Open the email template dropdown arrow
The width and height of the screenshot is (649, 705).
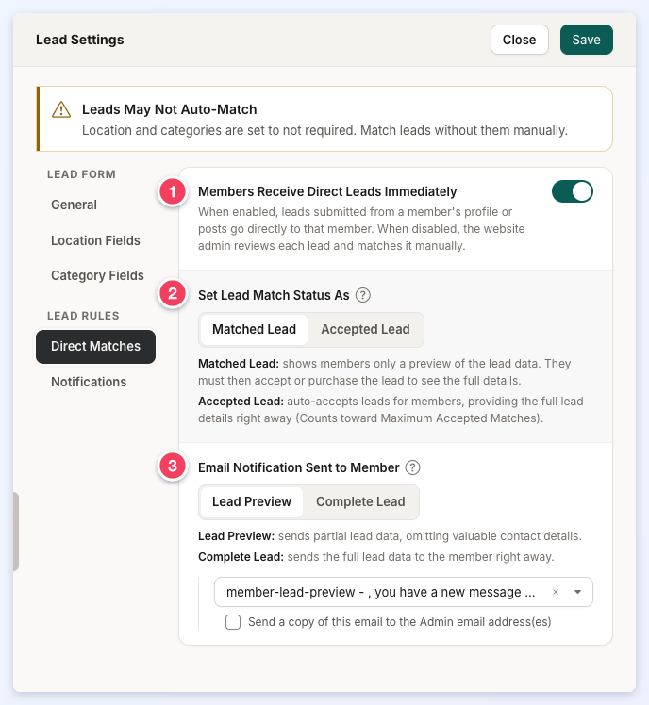click(x=577, y=592)
